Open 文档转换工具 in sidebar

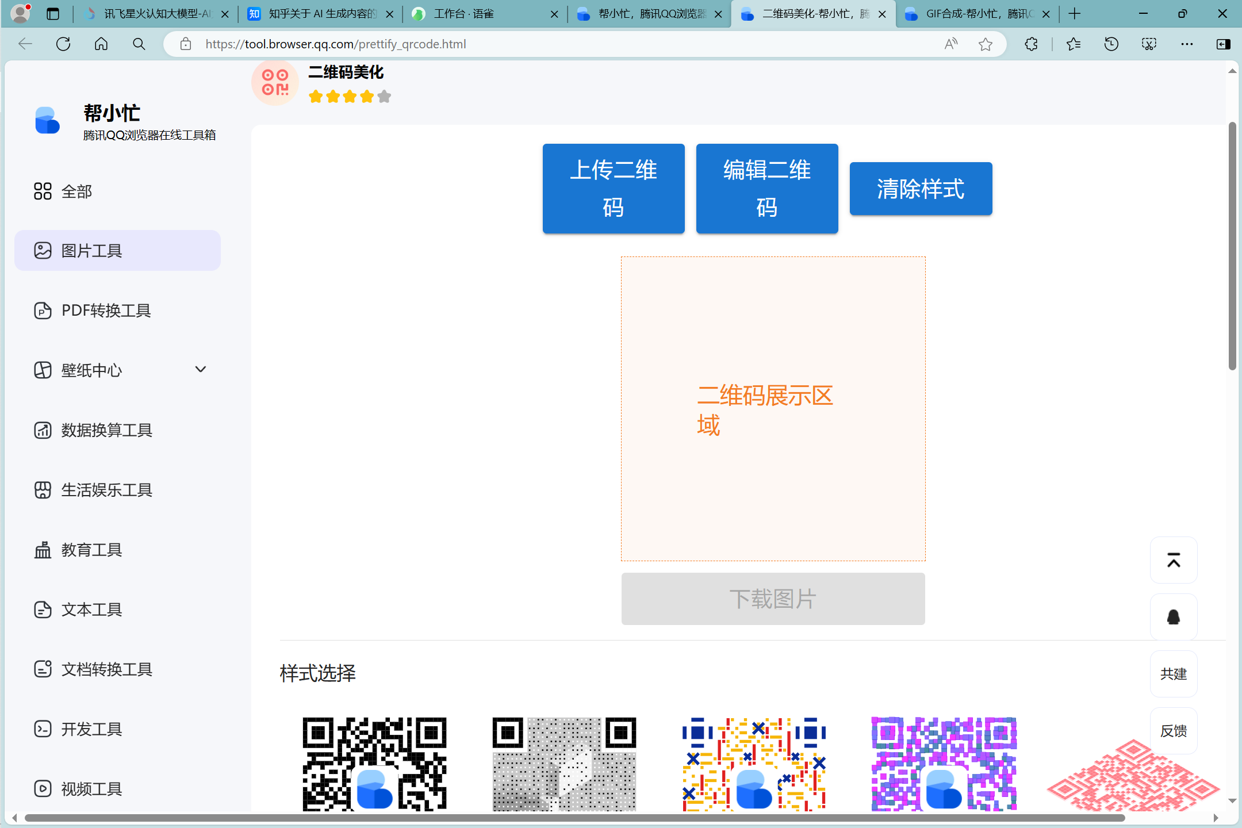pos(117,669)
